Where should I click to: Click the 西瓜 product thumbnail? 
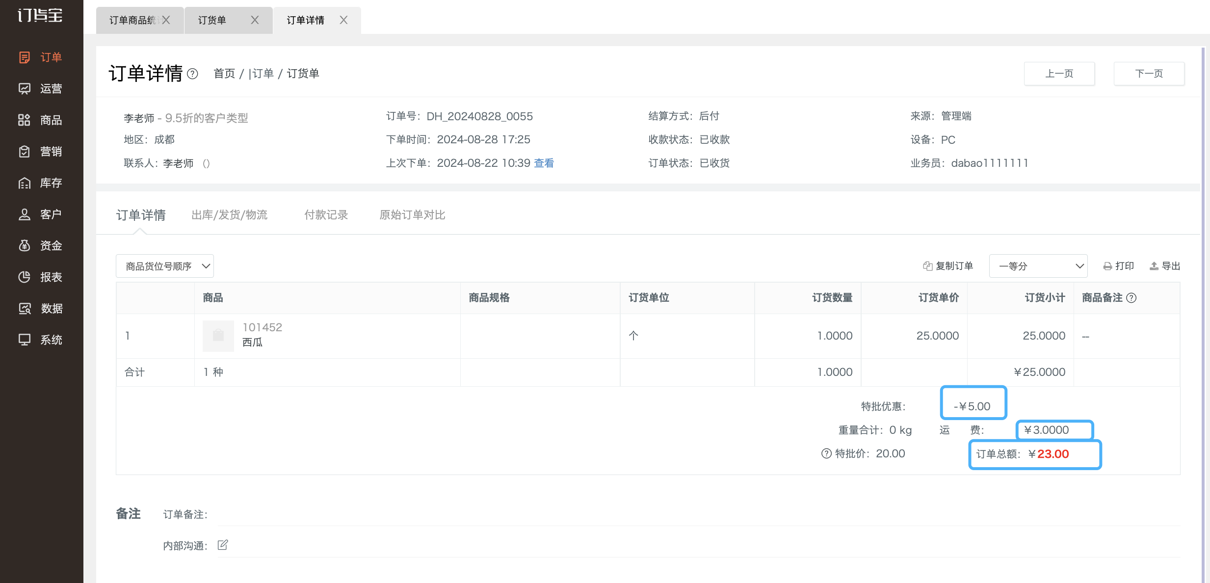tap(218, 336)
